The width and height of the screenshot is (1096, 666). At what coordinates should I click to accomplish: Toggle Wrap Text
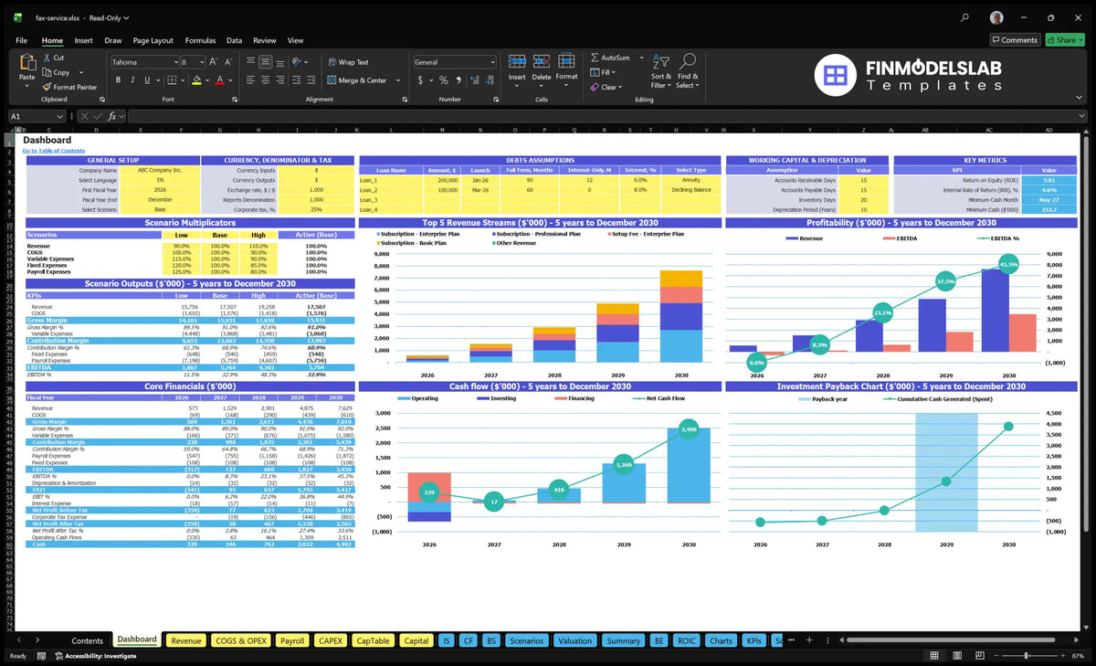click(x=348, y=62)
